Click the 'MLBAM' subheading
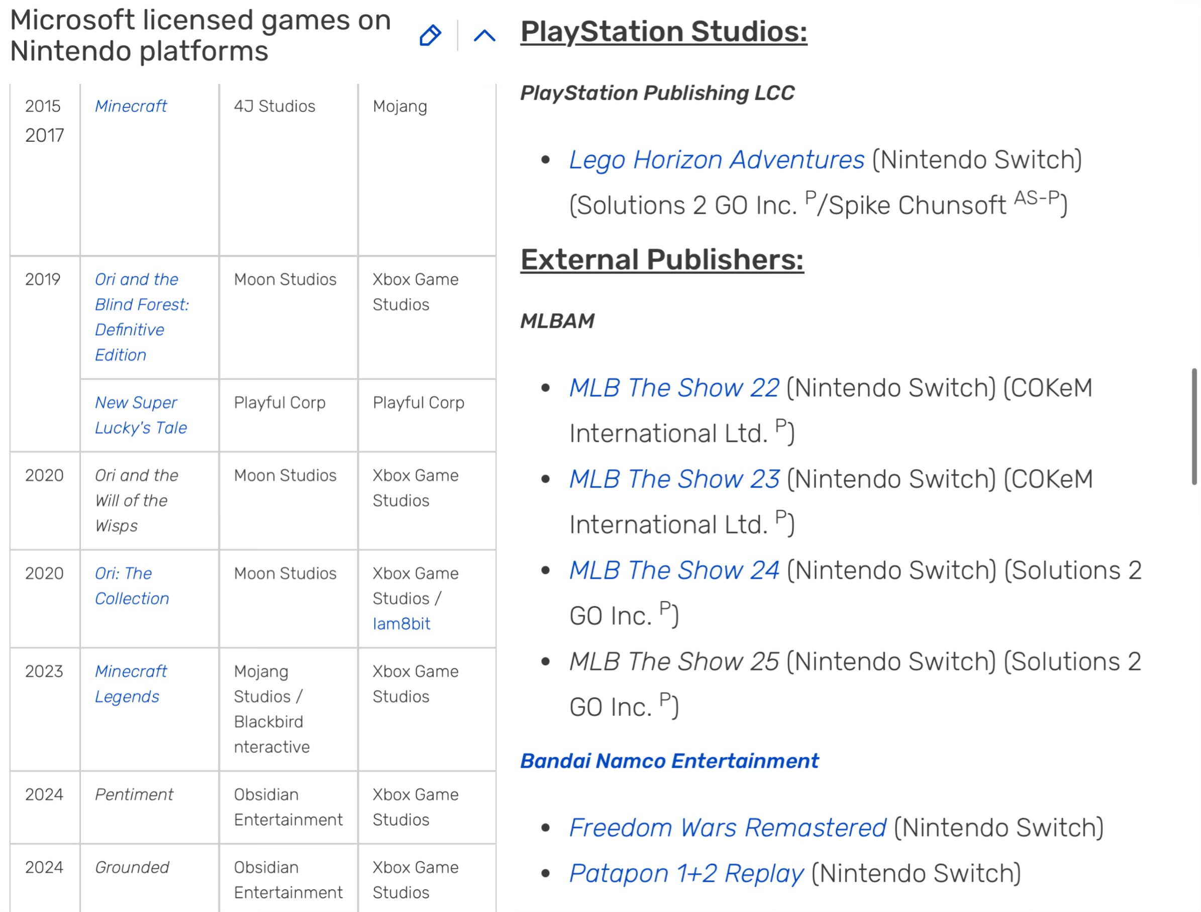 pyautogui.click(x=557, y=321)
